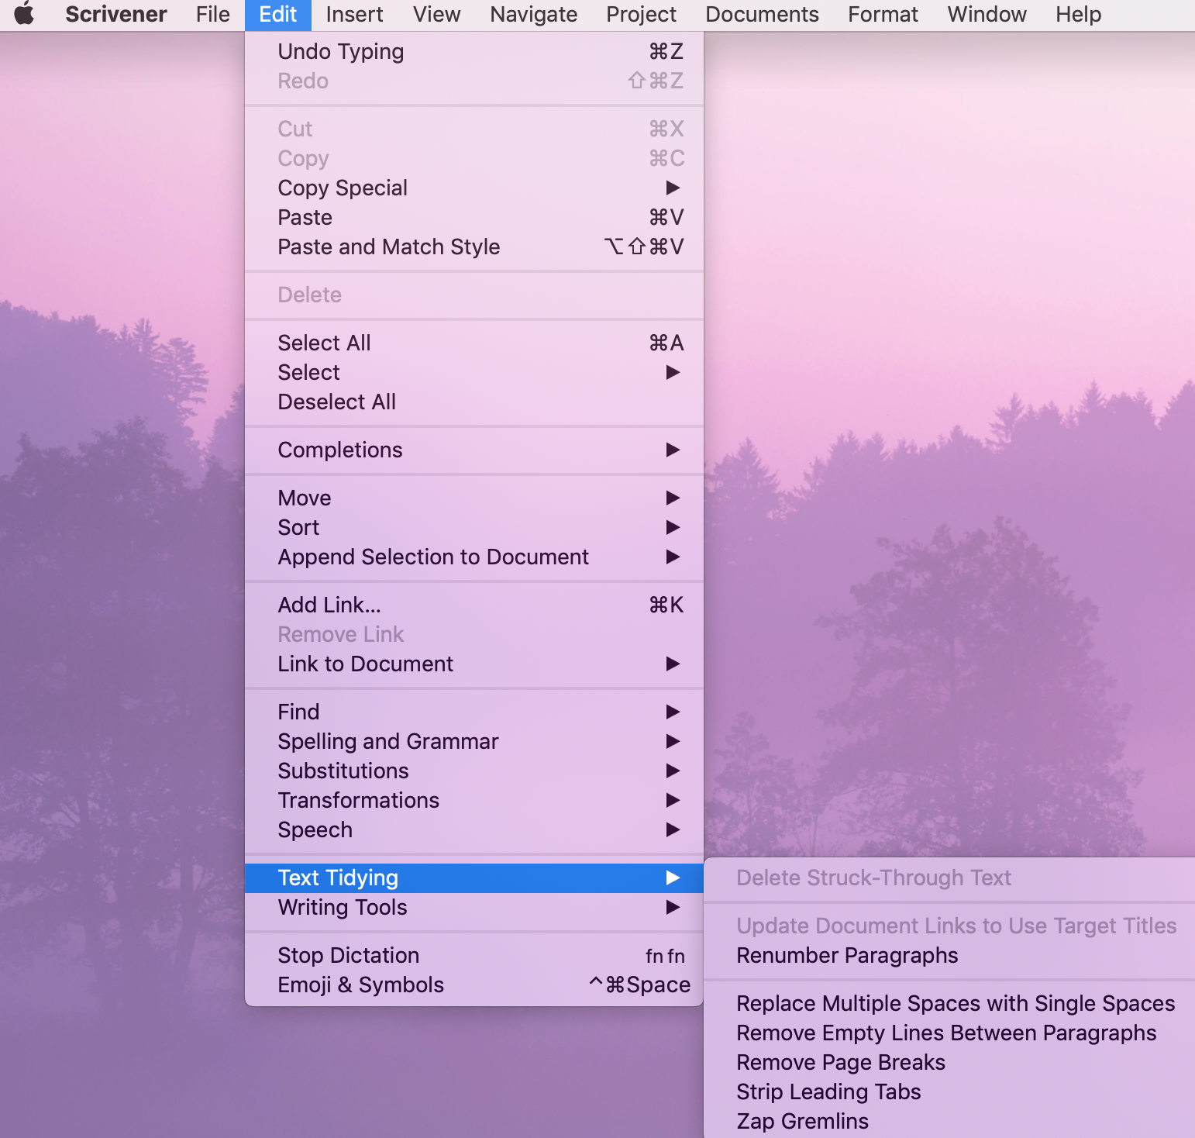1195x1138 pixels.
Task: Expand the Select submenu
Action: [x=474, y=372]
